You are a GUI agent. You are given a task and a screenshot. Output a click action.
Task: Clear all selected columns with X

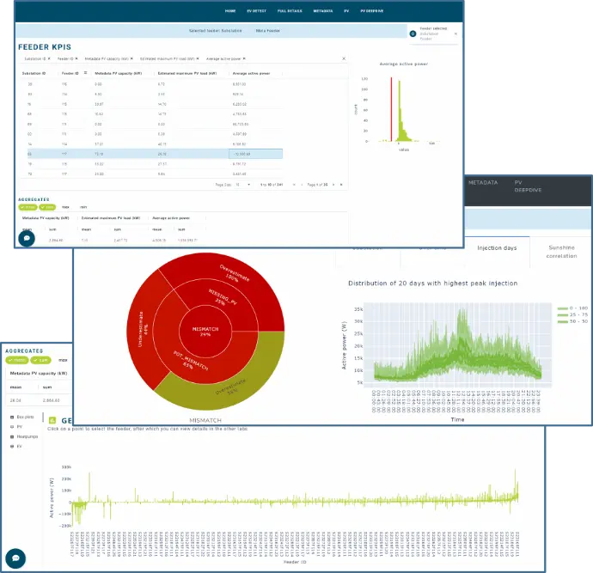click(345, 59)
